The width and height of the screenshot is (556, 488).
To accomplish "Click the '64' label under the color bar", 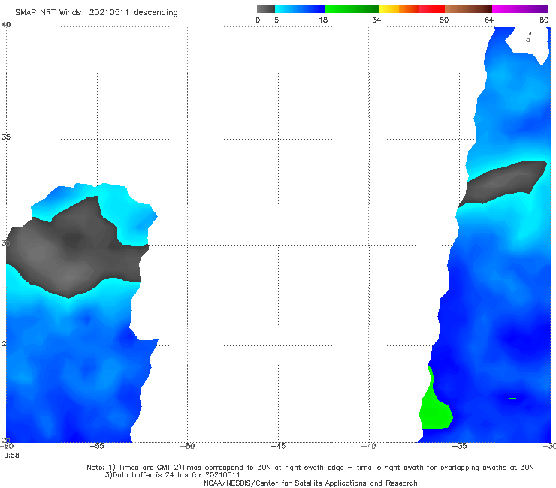I will click(489, 20).
